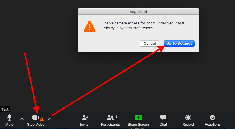Click the green Share Screen icon
The height and width of the screenshot is (129, 235).
[x=138, y=118]
